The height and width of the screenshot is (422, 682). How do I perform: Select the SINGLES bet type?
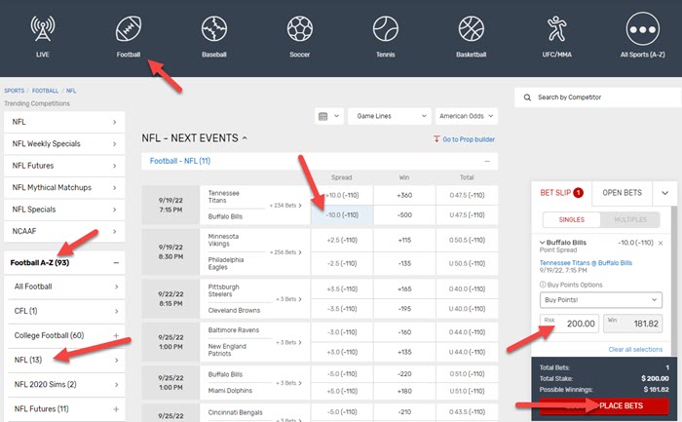(x=572, y=221)
